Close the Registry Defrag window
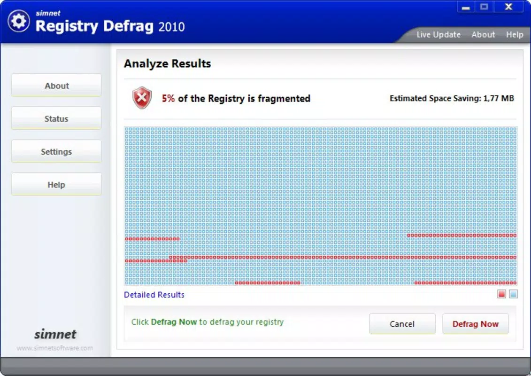 (508, 7)
